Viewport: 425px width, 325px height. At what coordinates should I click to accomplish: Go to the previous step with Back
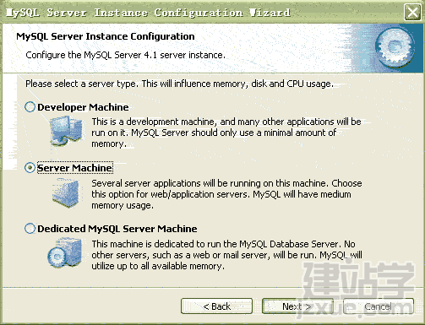click(x=216, y=306)
